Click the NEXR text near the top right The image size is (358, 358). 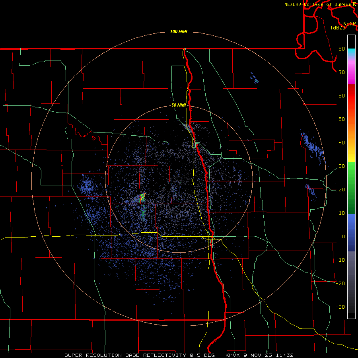(x=349, y=24)
